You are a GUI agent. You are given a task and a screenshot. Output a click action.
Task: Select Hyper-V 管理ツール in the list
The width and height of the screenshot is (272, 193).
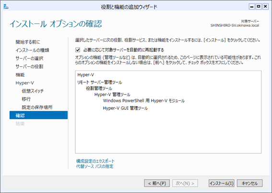pos(112,95)
